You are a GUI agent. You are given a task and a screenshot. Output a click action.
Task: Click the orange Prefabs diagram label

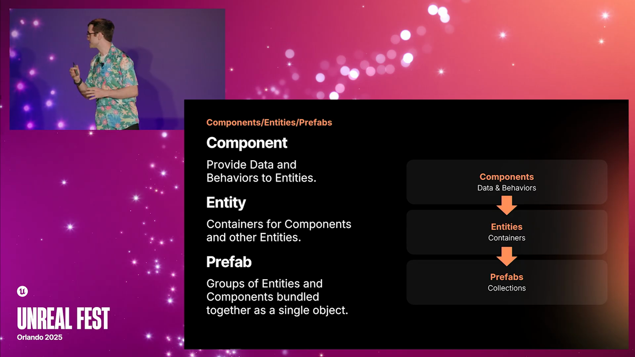[x=507, y=277]
